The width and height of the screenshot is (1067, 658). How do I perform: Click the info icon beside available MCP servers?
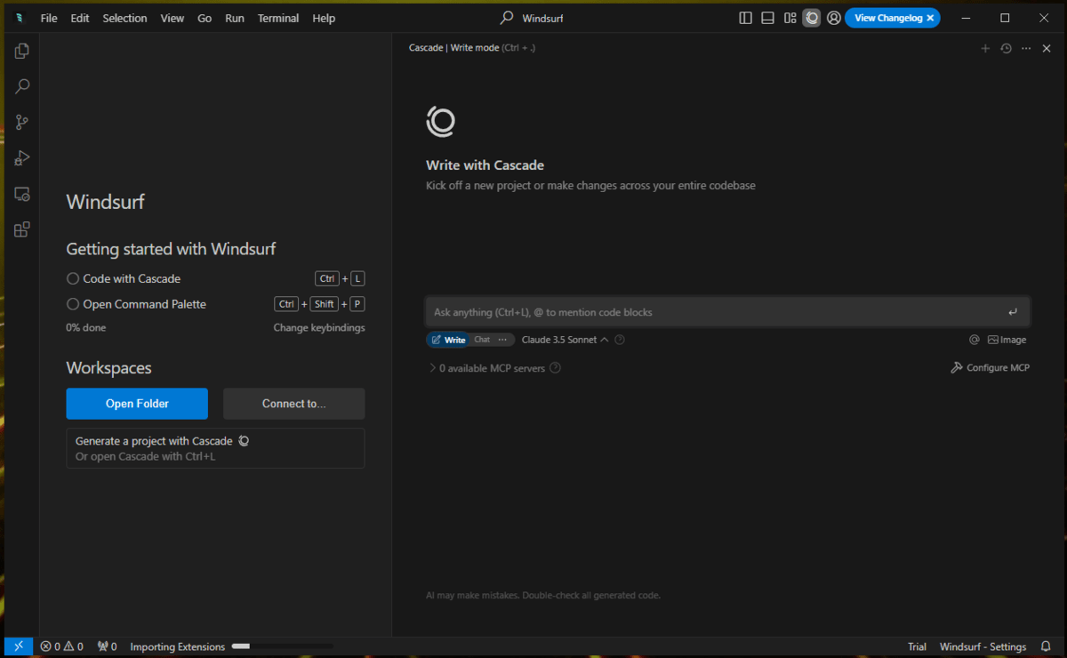(x=555, y=368)
